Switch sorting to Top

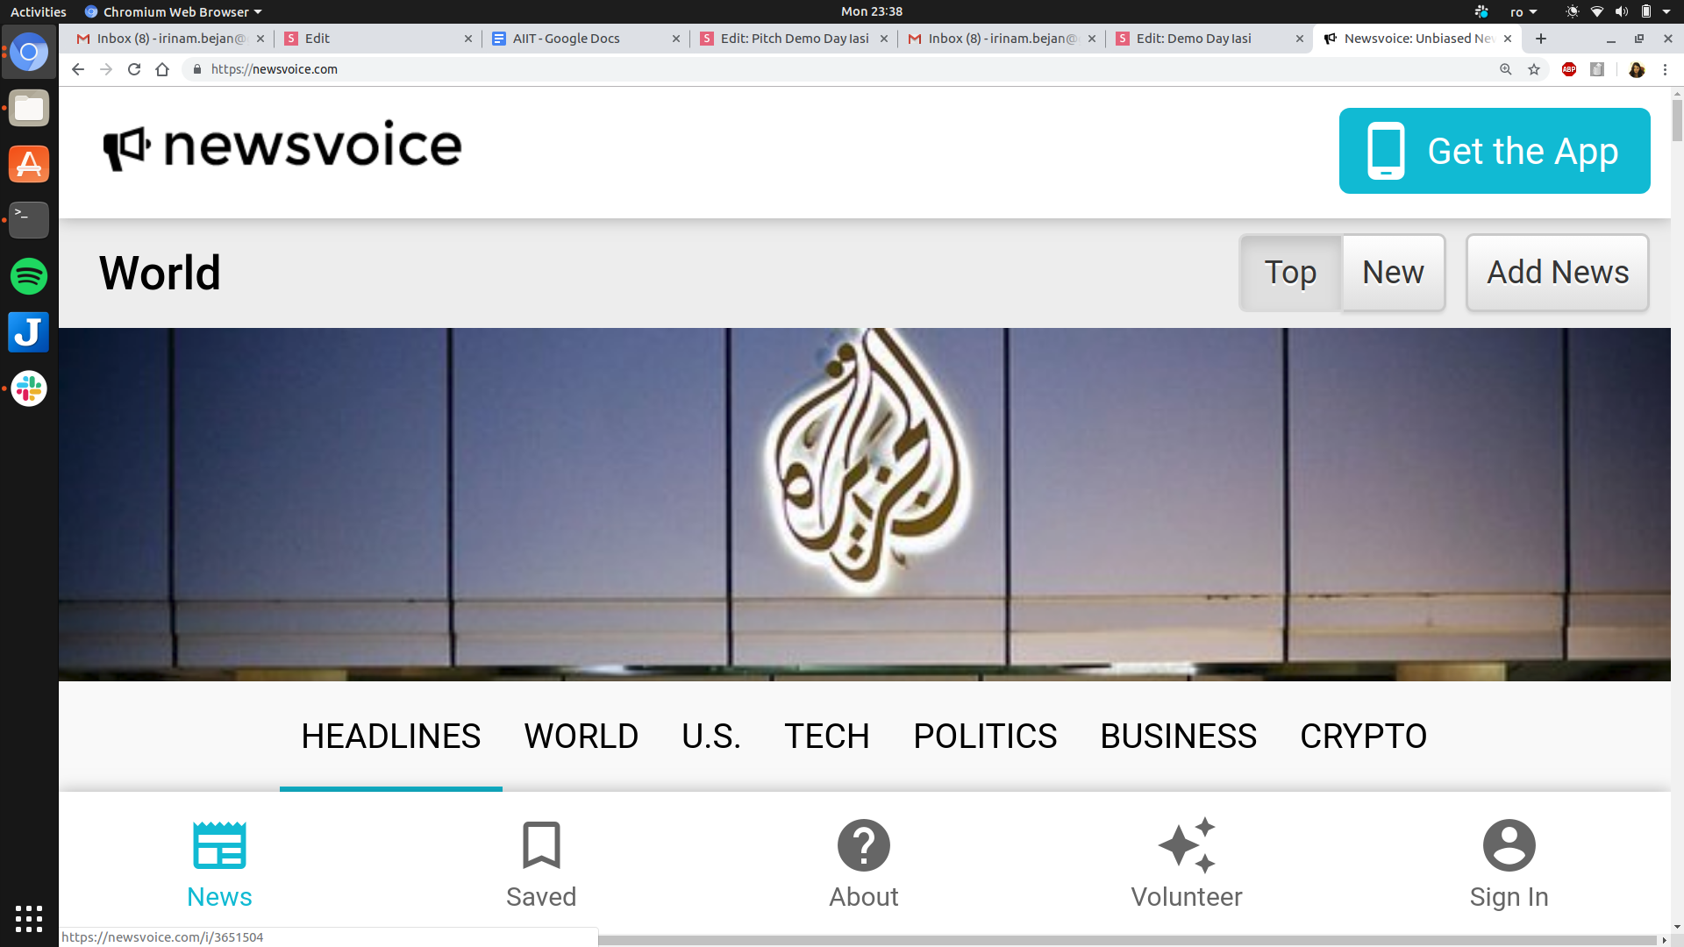1290,273
